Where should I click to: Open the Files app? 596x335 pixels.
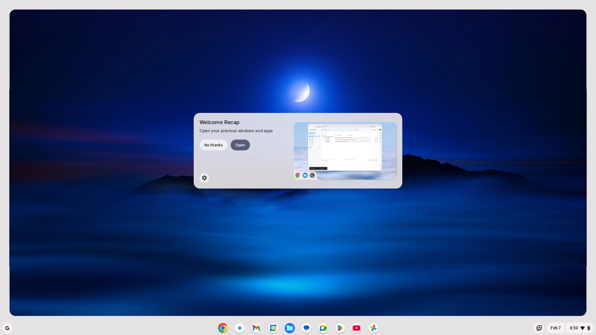click(x=290, y=328)
